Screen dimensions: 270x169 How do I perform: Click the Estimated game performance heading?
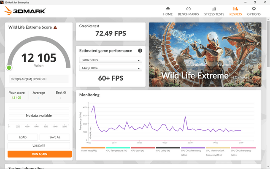tap(105, 51)
